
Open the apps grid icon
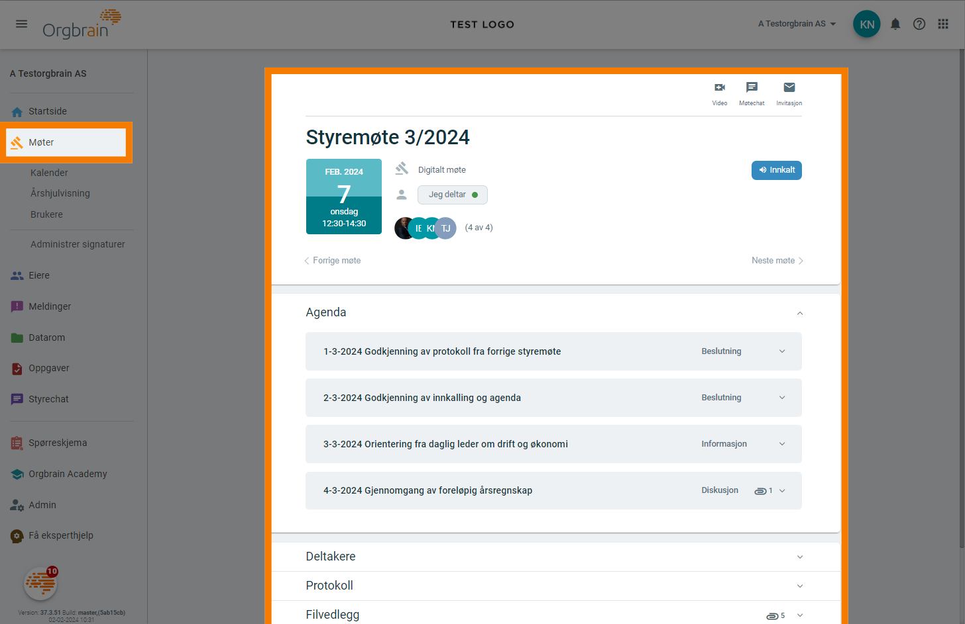coord(943,24)
